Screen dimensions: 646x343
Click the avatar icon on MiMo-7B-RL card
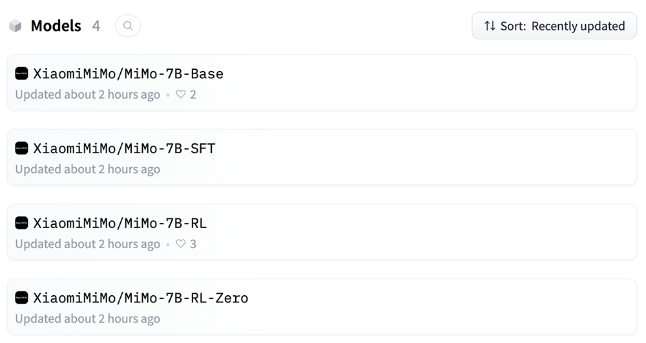point(21,223)
